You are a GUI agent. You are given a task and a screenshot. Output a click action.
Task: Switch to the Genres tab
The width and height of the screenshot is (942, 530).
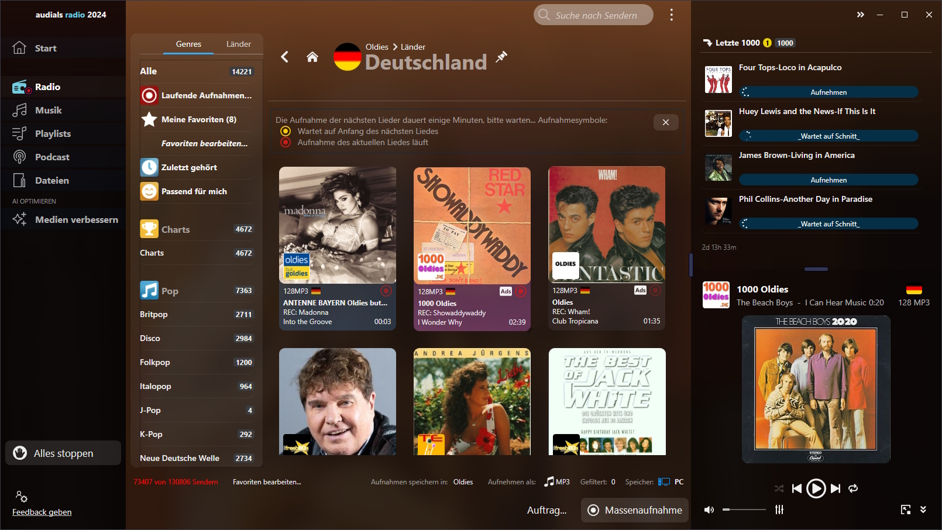click(188, 44)
